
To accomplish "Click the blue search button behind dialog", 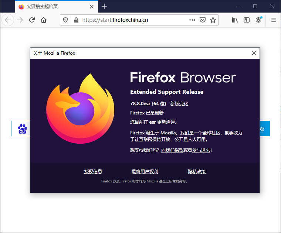I will point(265,129).
